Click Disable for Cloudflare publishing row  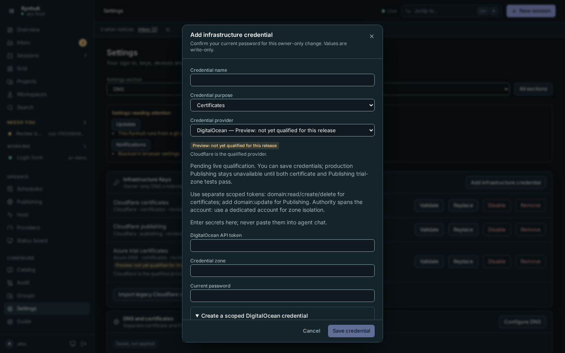[497, 230]
